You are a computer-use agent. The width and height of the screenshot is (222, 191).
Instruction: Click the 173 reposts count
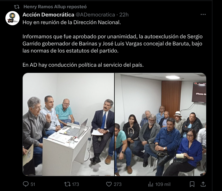pyautogui.click(x=76, y=184)
